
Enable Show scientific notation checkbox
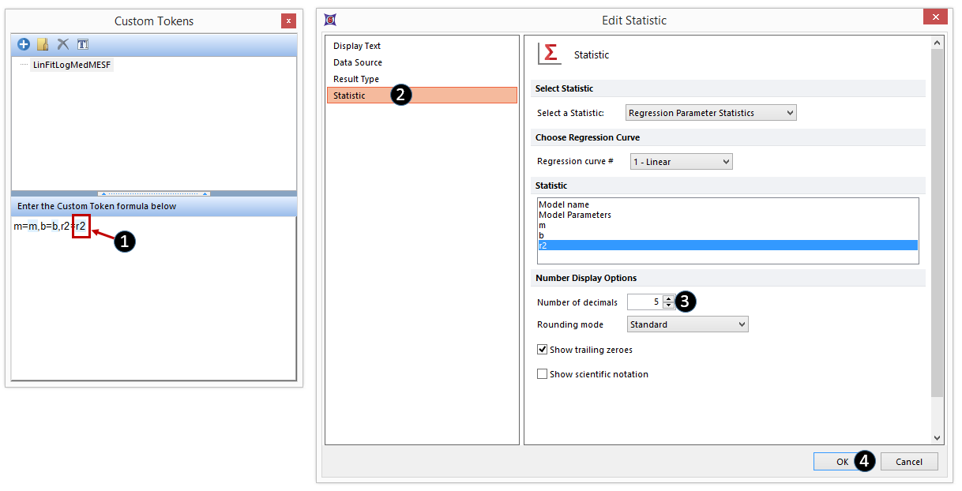point(542,374)
